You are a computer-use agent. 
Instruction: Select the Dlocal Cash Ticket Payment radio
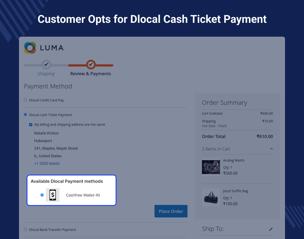click(x=26, y=115)
